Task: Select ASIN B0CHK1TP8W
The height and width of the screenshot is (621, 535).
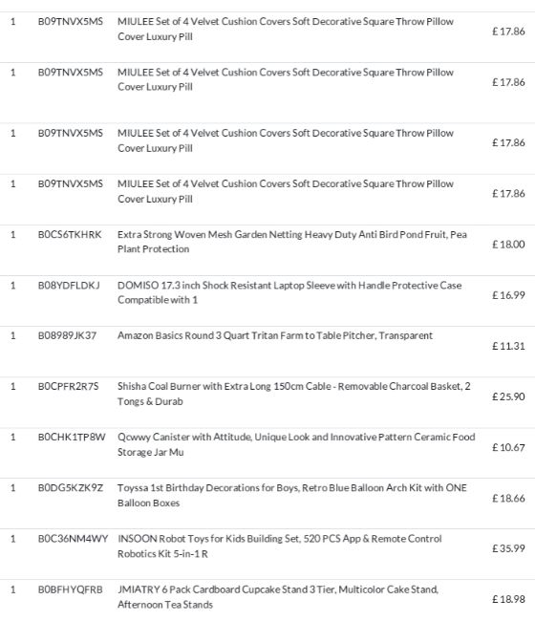Action: pyautogui.click(x=72, y=437)
